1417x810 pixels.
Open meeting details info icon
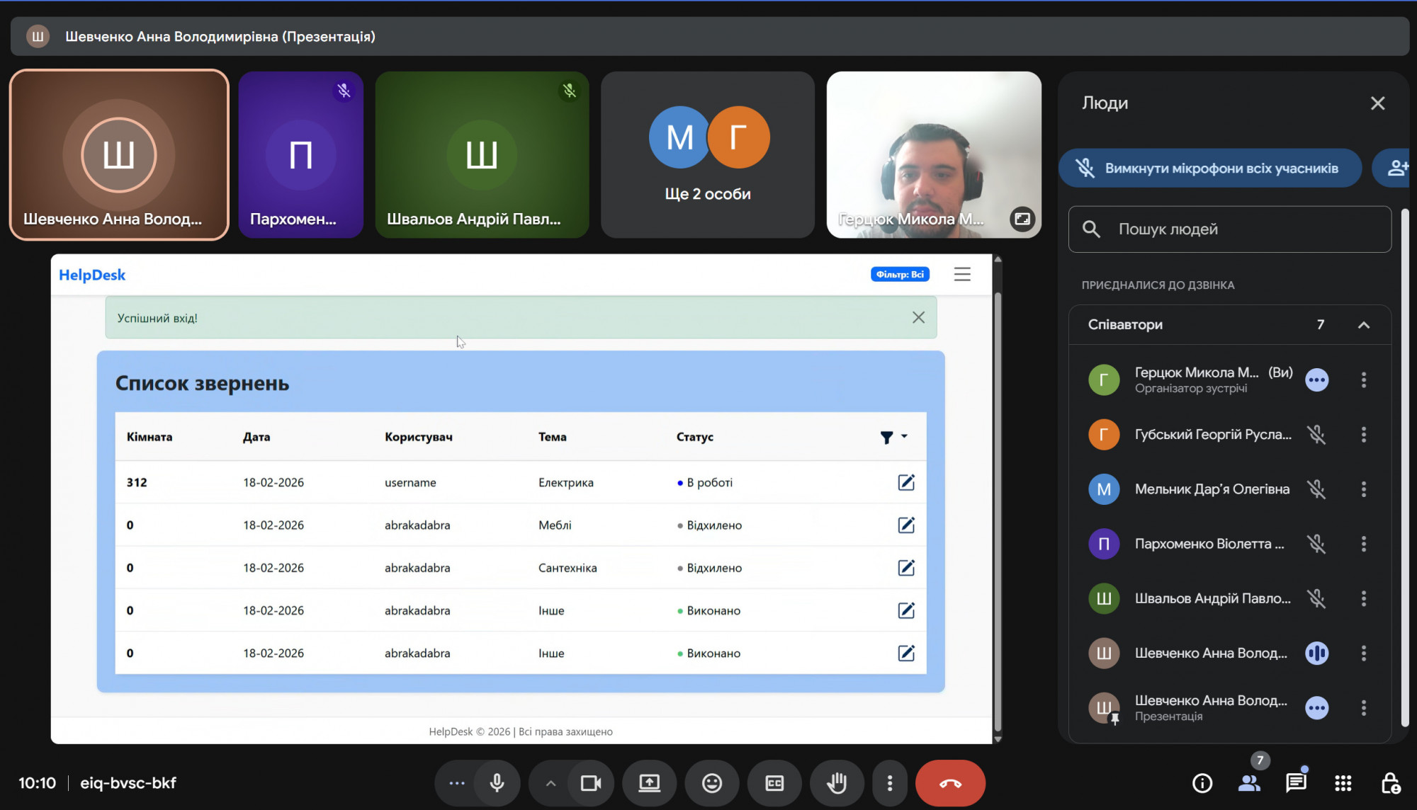1202,783
